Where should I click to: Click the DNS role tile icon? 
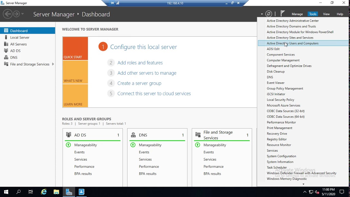pyautogui.click(x=133, y=135)
